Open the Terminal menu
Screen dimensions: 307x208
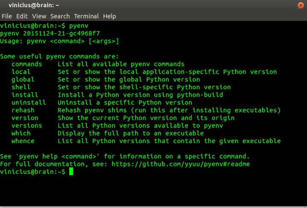[x=86, y=16]
